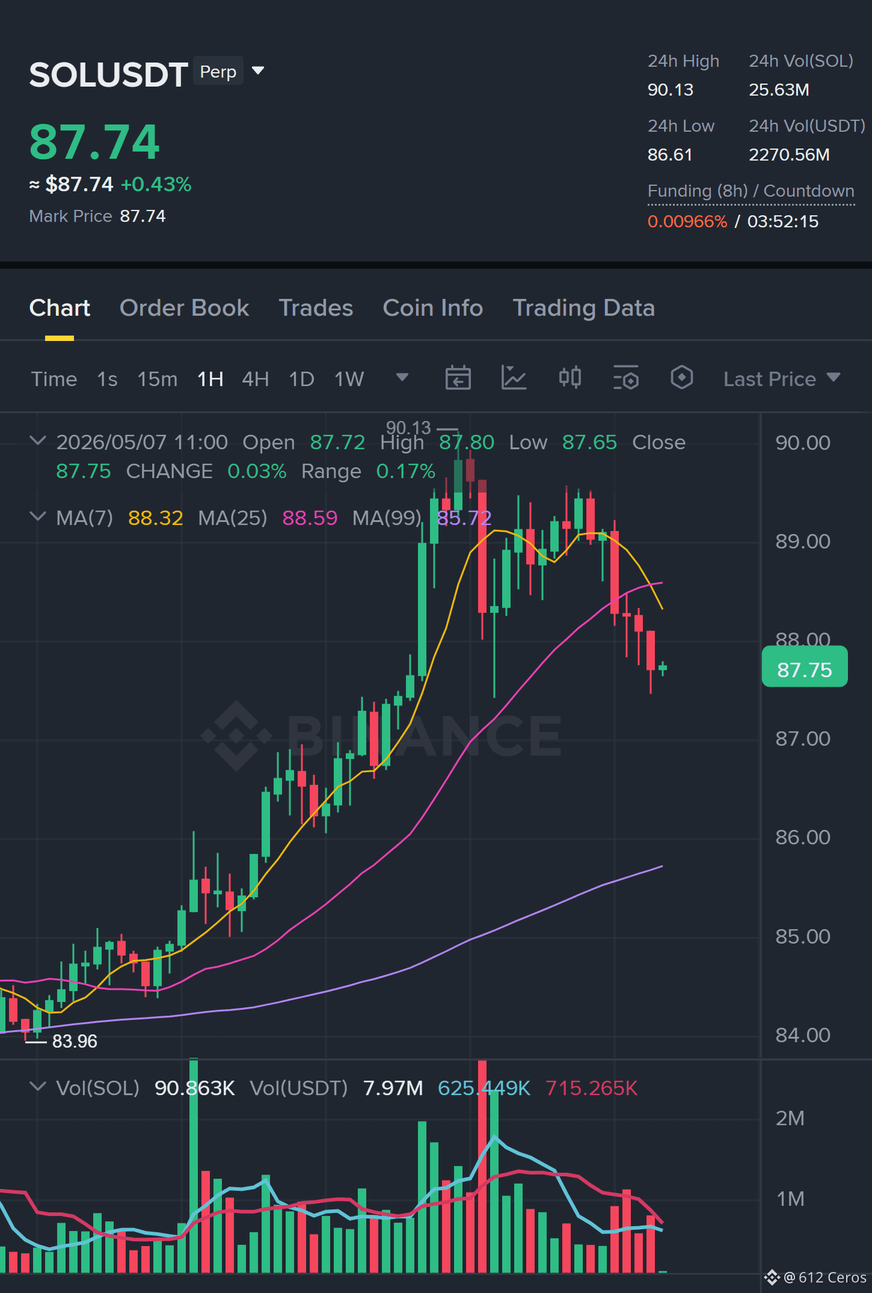Click the hexagon chart tool icon
Screen dimensions: 872x1293
tap(682, 378)
